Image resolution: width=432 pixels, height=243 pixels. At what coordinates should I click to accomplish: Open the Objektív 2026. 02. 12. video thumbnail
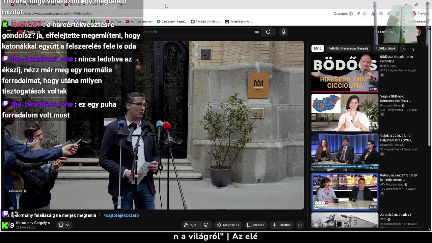pos(345,152)
